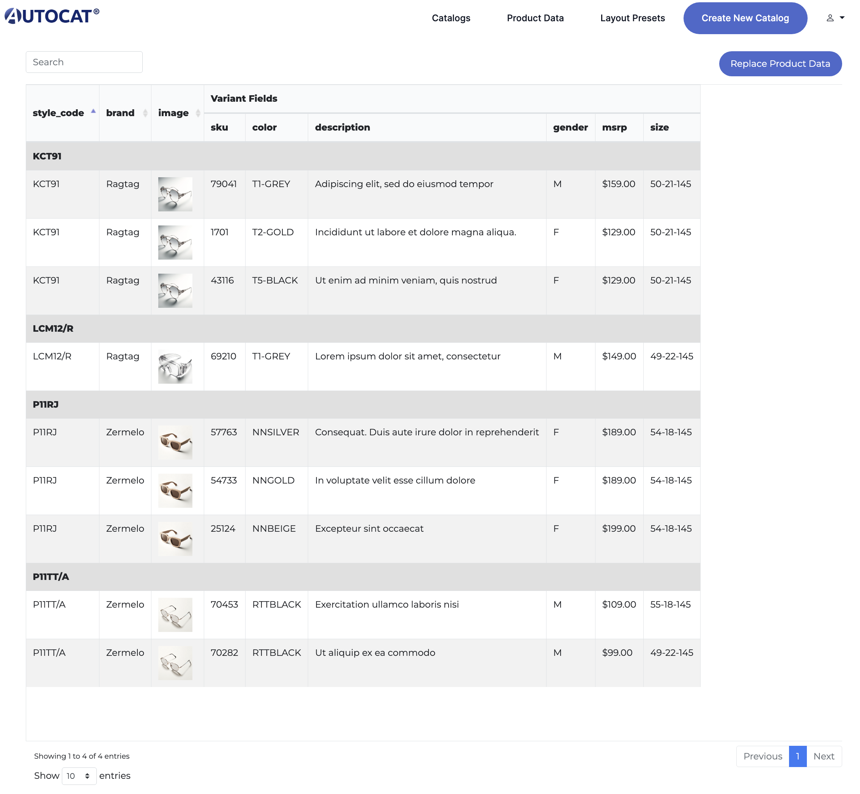Focus the Search input field
The height and width of the screenshot is (794, 860).
click(84, 62)
